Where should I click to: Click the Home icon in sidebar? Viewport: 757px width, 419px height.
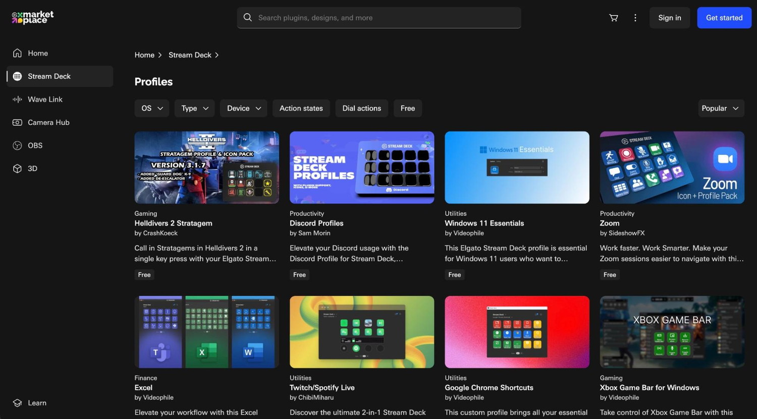18,53
